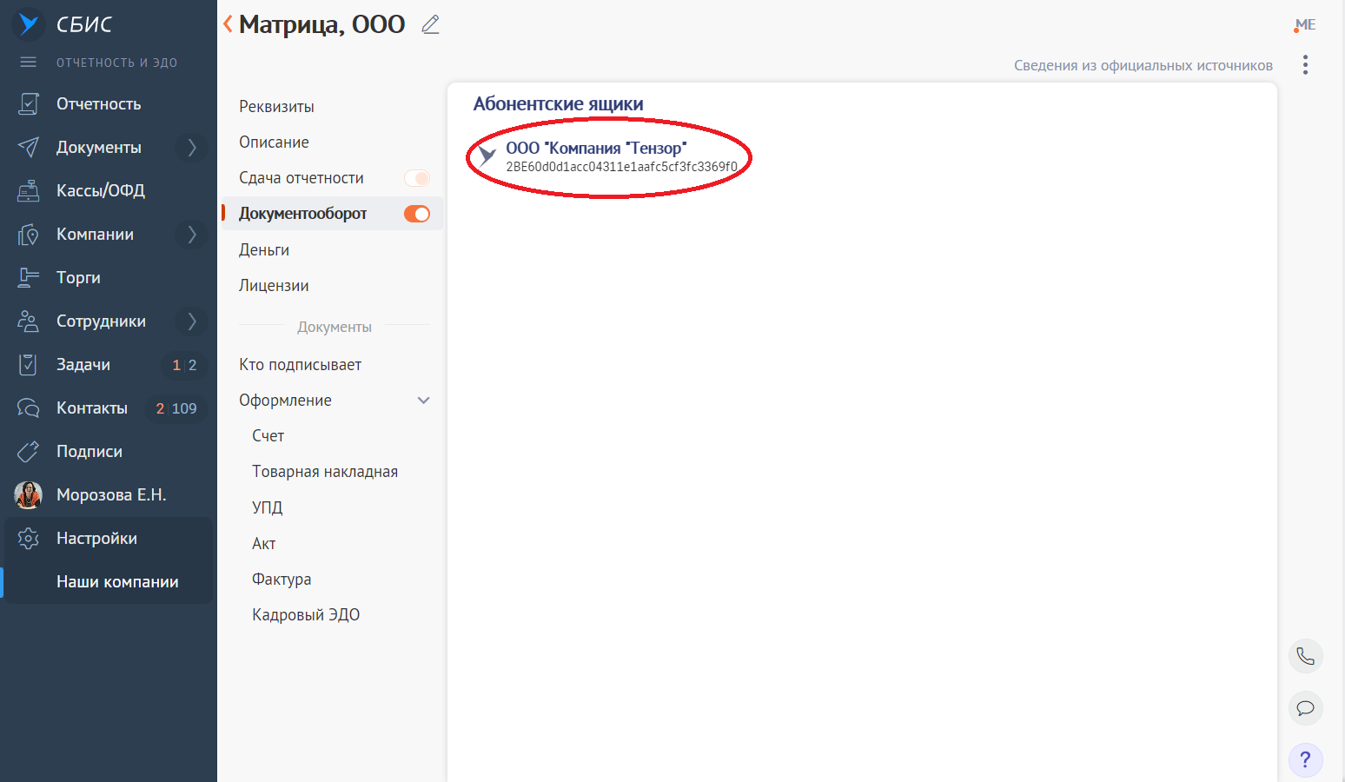Toggle the Документооборот switch off
Screen dimensions: 1345x782
click(417, 214)
